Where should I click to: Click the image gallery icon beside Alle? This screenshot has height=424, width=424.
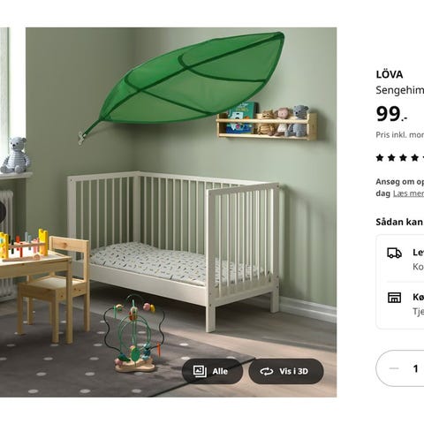(200, 371)
